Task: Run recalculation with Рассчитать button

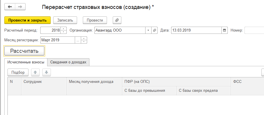Action: pyautogui.click(x=24, y=51)
